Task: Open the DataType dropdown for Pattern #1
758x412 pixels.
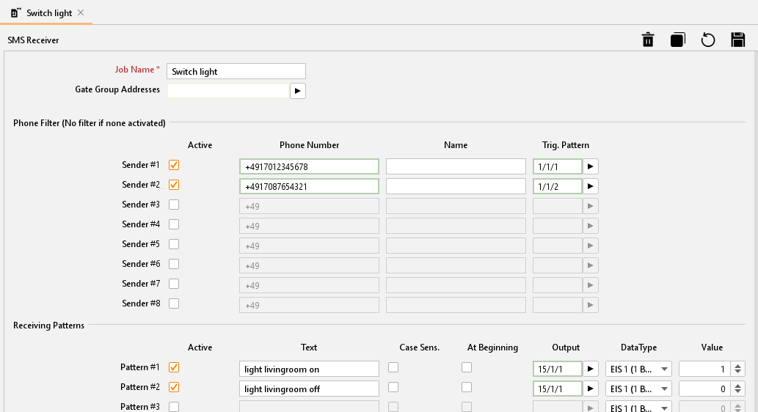Action: pyautogui.click(x=638, y=369)
